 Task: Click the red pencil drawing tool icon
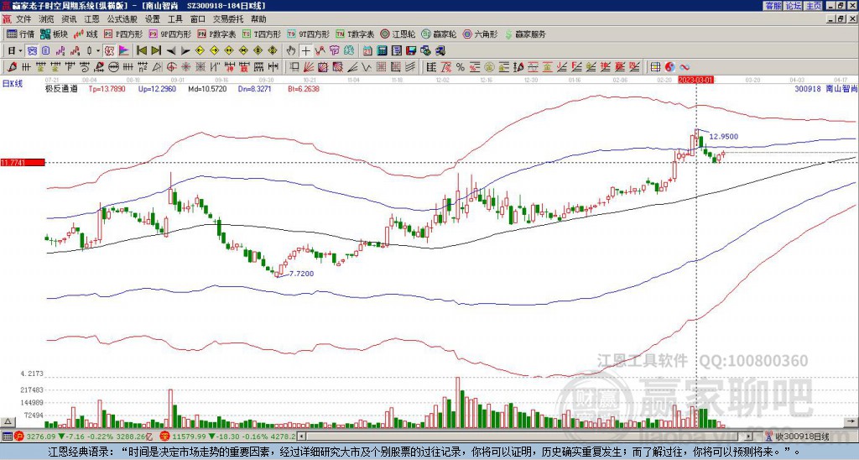tap(11, 67)
